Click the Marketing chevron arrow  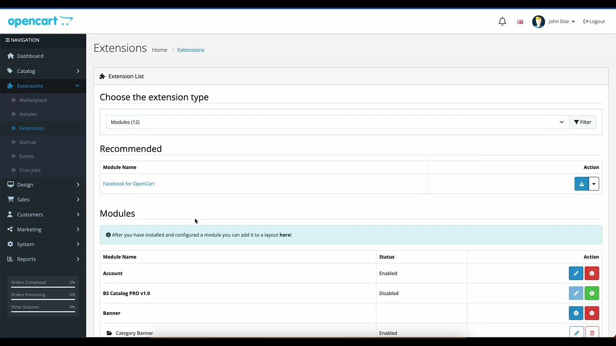pos(78,229)
